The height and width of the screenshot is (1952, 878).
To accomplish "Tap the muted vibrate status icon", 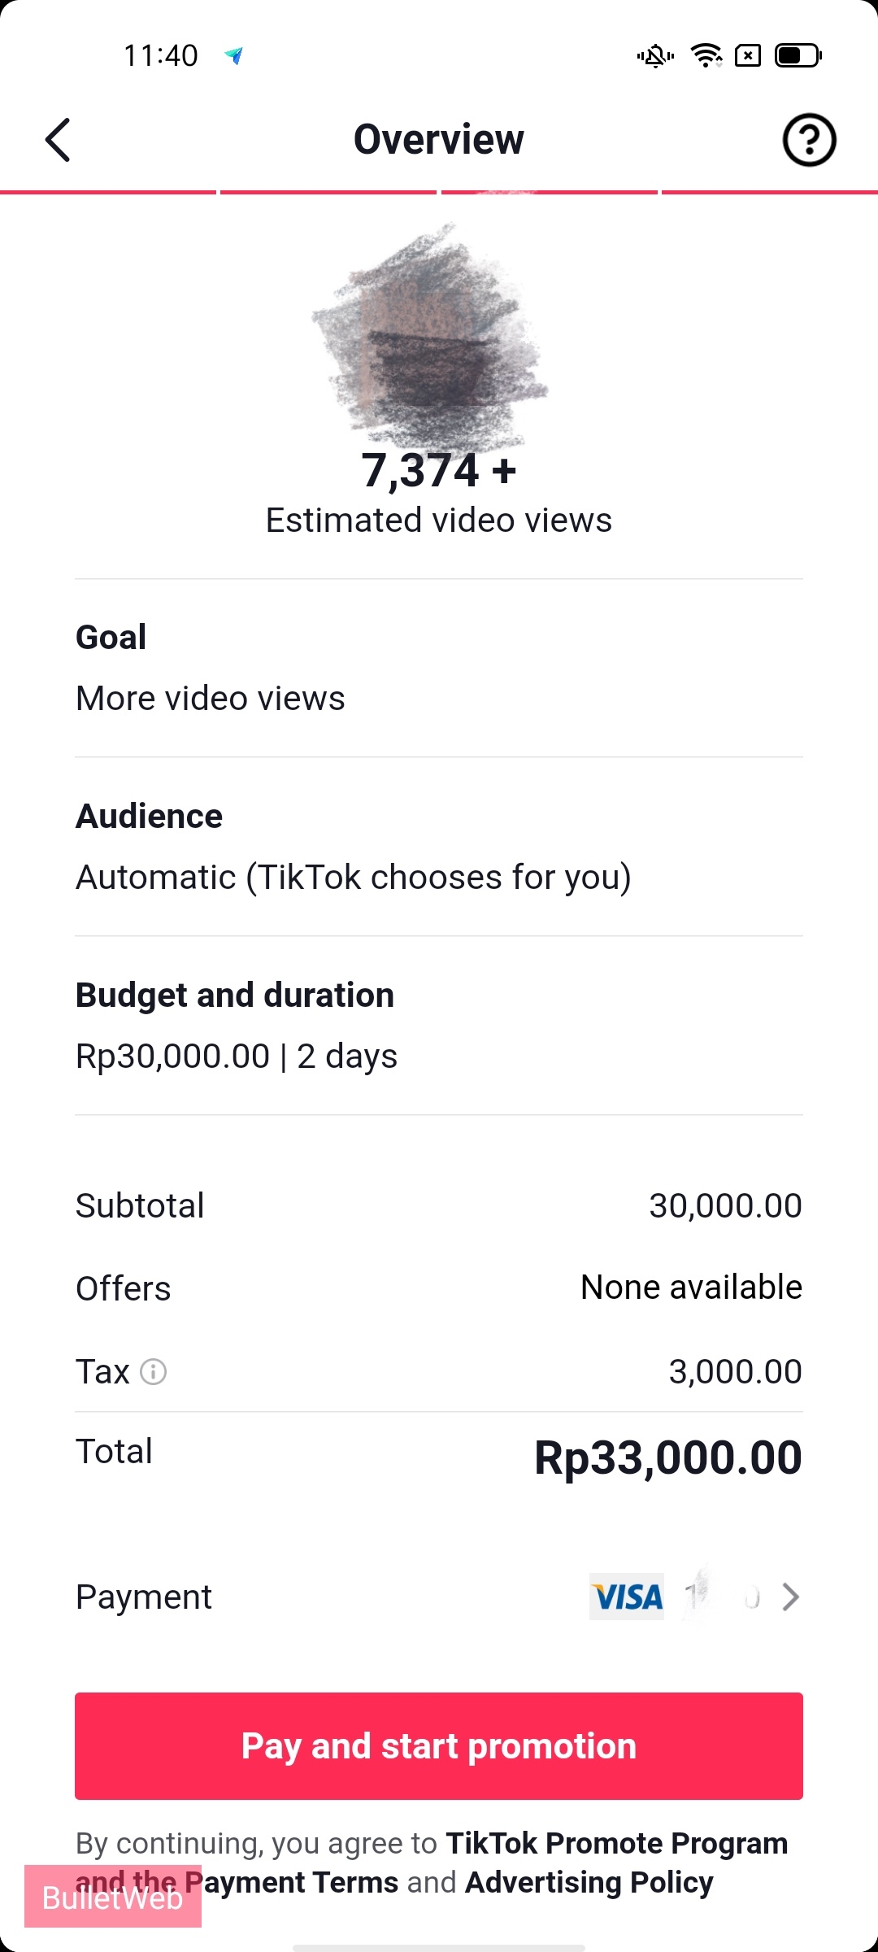I will pyautogui.click(x=655, y=56).
